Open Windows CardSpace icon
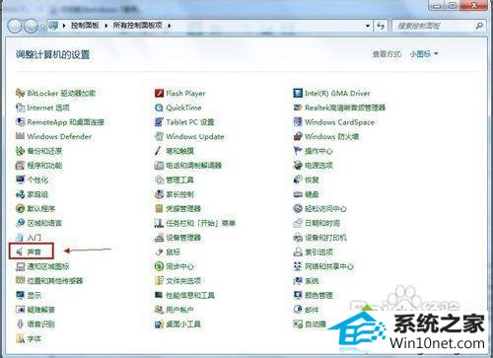The height and width of the screenshot is (358, 493). pyautogui.click(x=298, y=122)
